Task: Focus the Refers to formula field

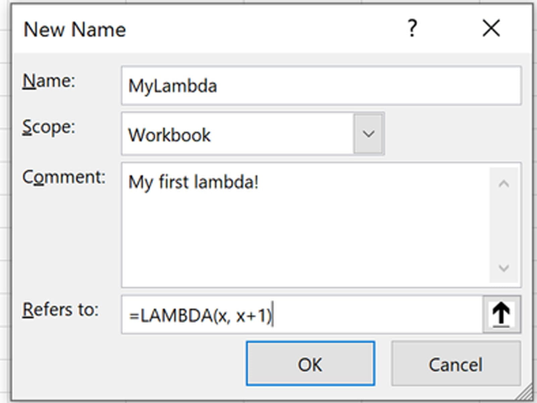Action: click(x=369, y=315)
